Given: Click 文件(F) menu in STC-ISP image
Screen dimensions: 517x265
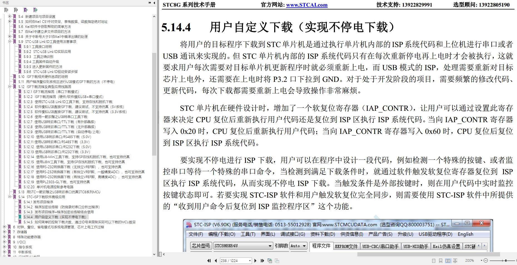Looking at the screenshot, I should pos(196,234).
